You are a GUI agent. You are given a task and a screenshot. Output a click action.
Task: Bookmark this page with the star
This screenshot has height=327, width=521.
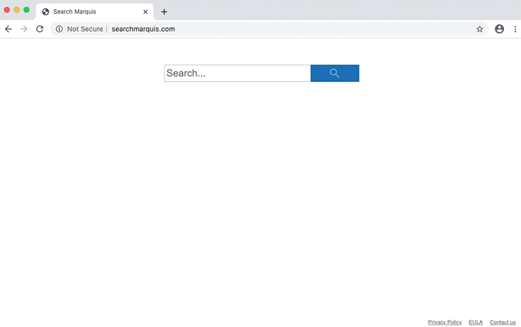click(x=480, y=29)
